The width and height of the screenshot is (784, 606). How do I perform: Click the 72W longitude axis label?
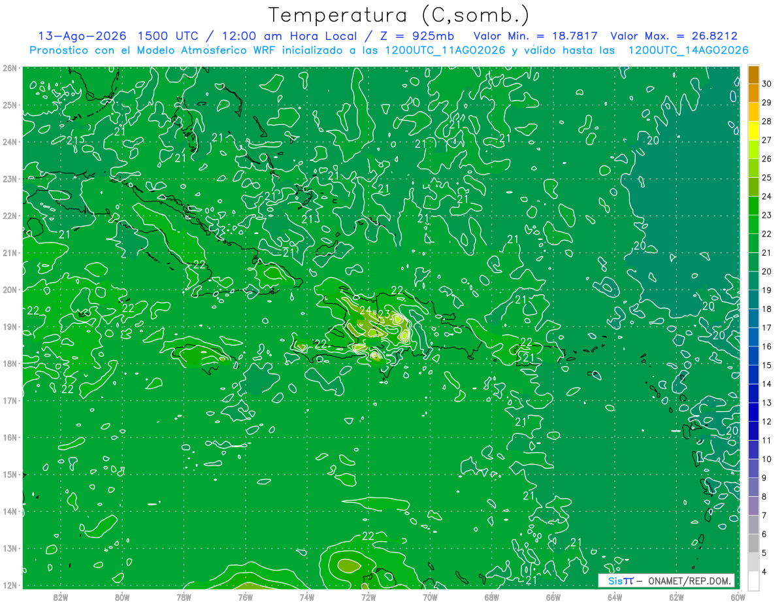[x=368, y=597]
